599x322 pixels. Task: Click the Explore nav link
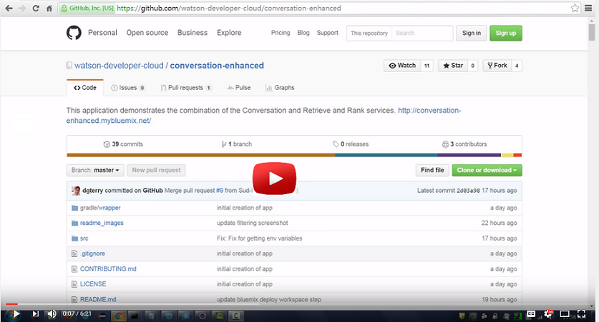point(229,33)
